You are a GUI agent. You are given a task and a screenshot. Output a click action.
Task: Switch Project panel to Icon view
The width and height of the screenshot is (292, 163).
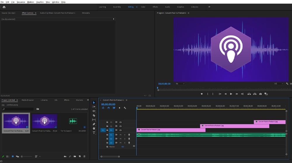pyautogui.click(x=13, y=157)
